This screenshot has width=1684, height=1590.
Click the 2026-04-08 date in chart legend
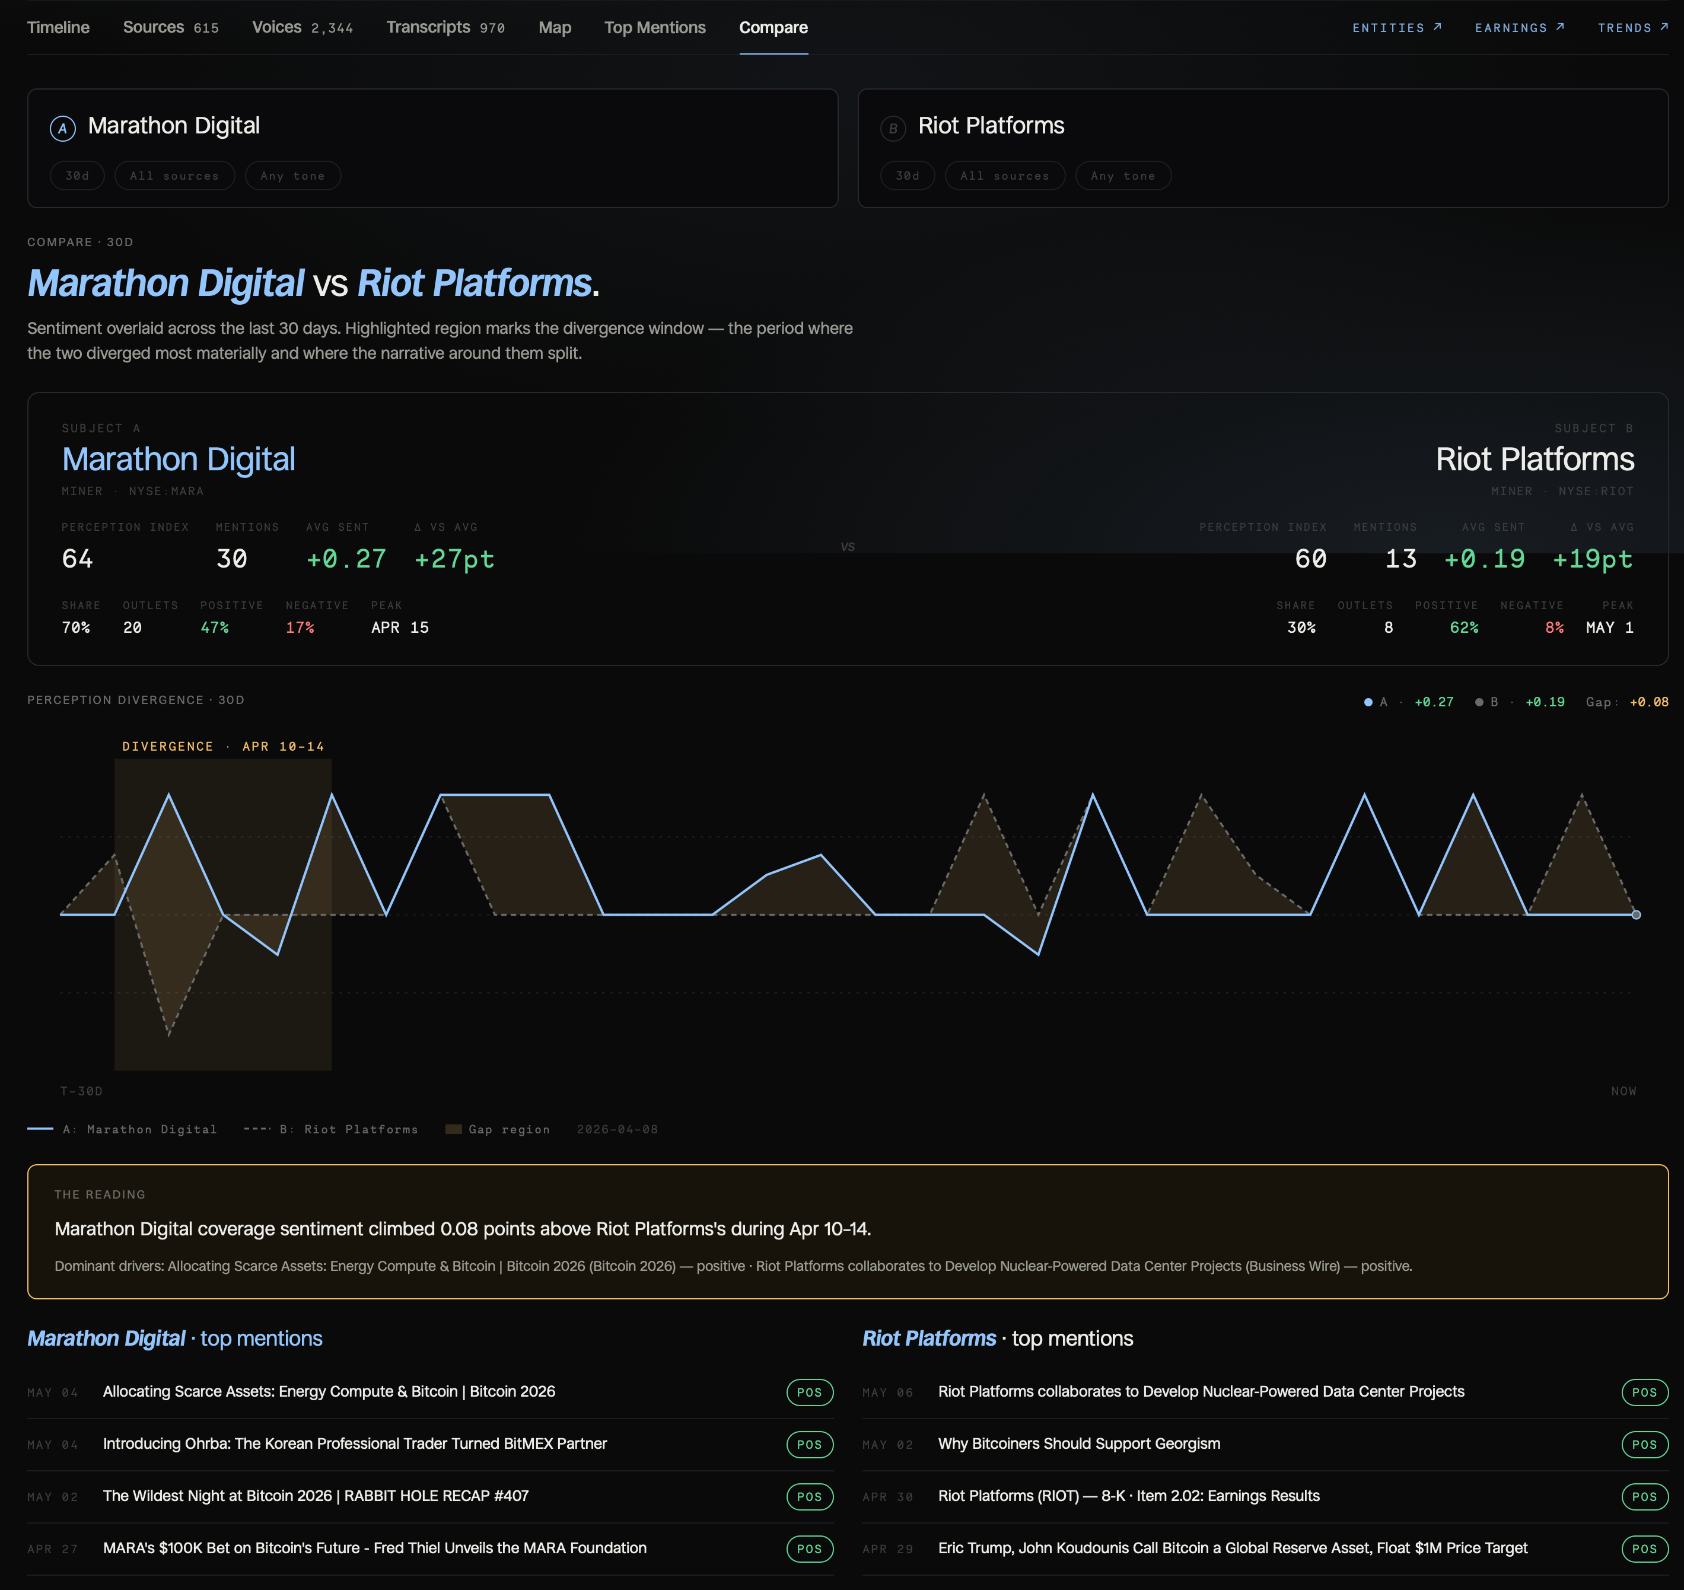click(x=617, y=1129)
